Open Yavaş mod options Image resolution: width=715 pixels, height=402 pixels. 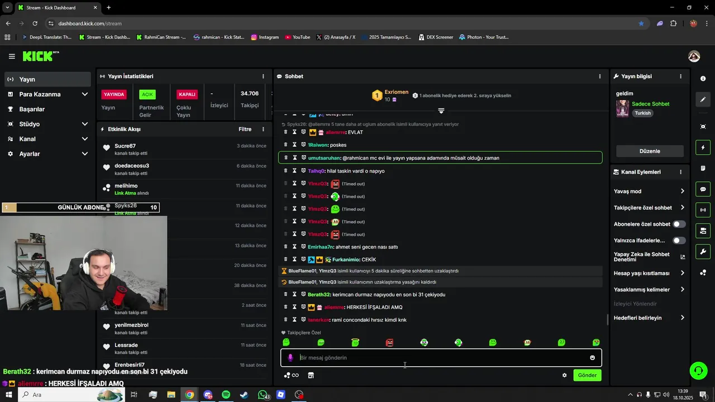point(649,191)
